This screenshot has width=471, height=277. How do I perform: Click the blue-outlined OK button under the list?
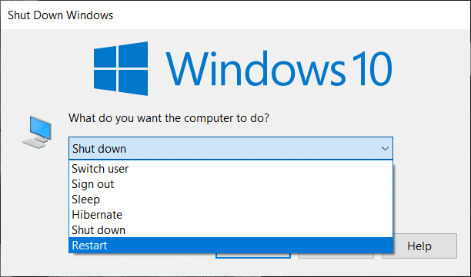coord(253,256)
